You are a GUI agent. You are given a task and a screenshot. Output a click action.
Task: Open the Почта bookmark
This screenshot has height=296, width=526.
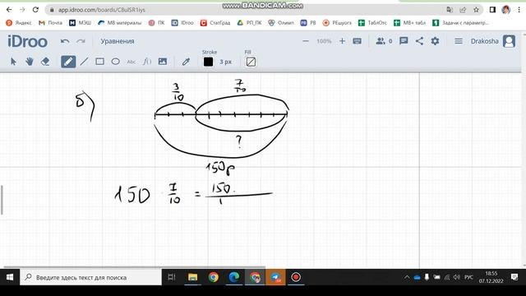coord(51,23)
